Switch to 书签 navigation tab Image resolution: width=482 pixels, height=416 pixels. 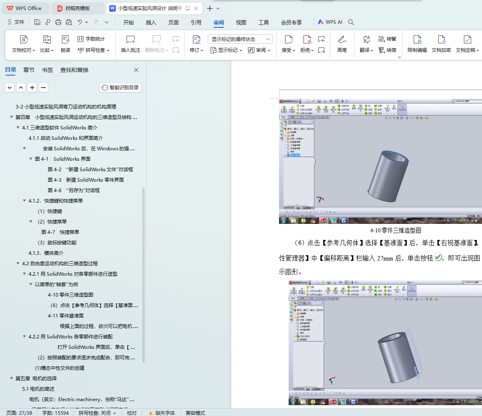coord(47,70)
